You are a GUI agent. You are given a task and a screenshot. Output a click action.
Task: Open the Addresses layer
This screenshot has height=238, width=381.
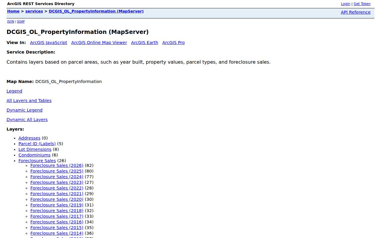[29, 138]
